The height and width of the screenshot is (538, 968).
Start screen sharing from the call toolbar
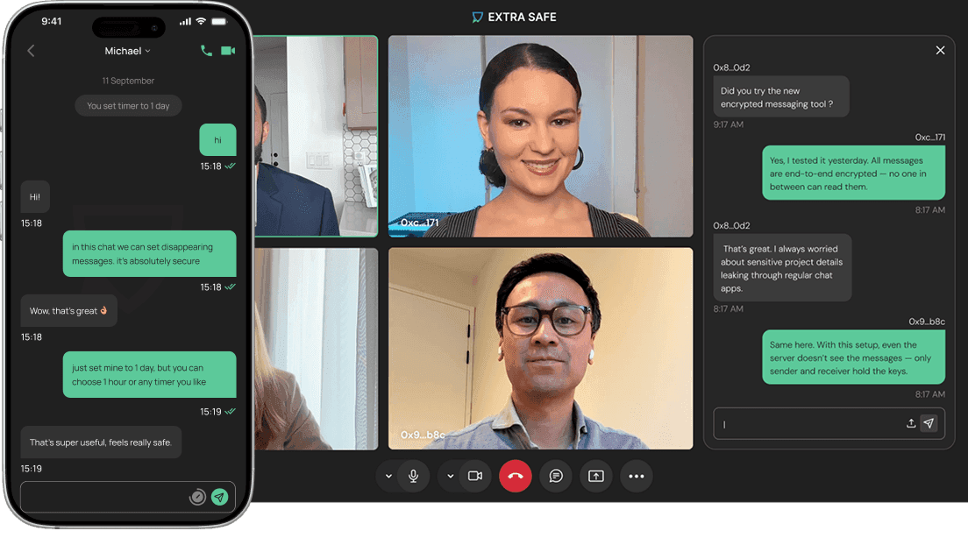click(596, 476)
